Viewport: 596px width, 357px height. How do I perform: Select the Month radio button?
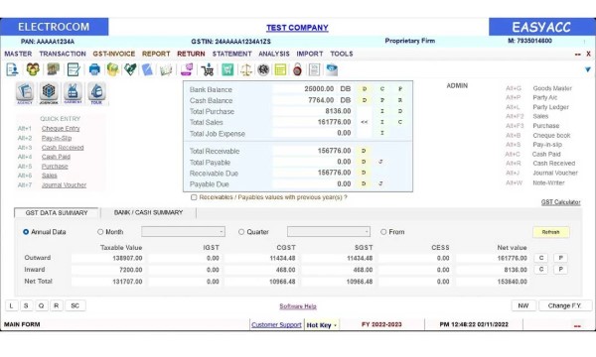point(100,232)
